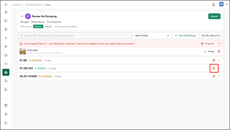This screenshot has height=130, width=230.
Task: Click the '2 images' count label
Action: [51, 68]
